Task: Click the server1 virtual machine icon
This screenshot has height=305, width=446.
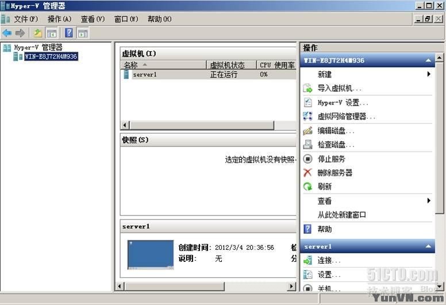Action: [x=126, y=75]
